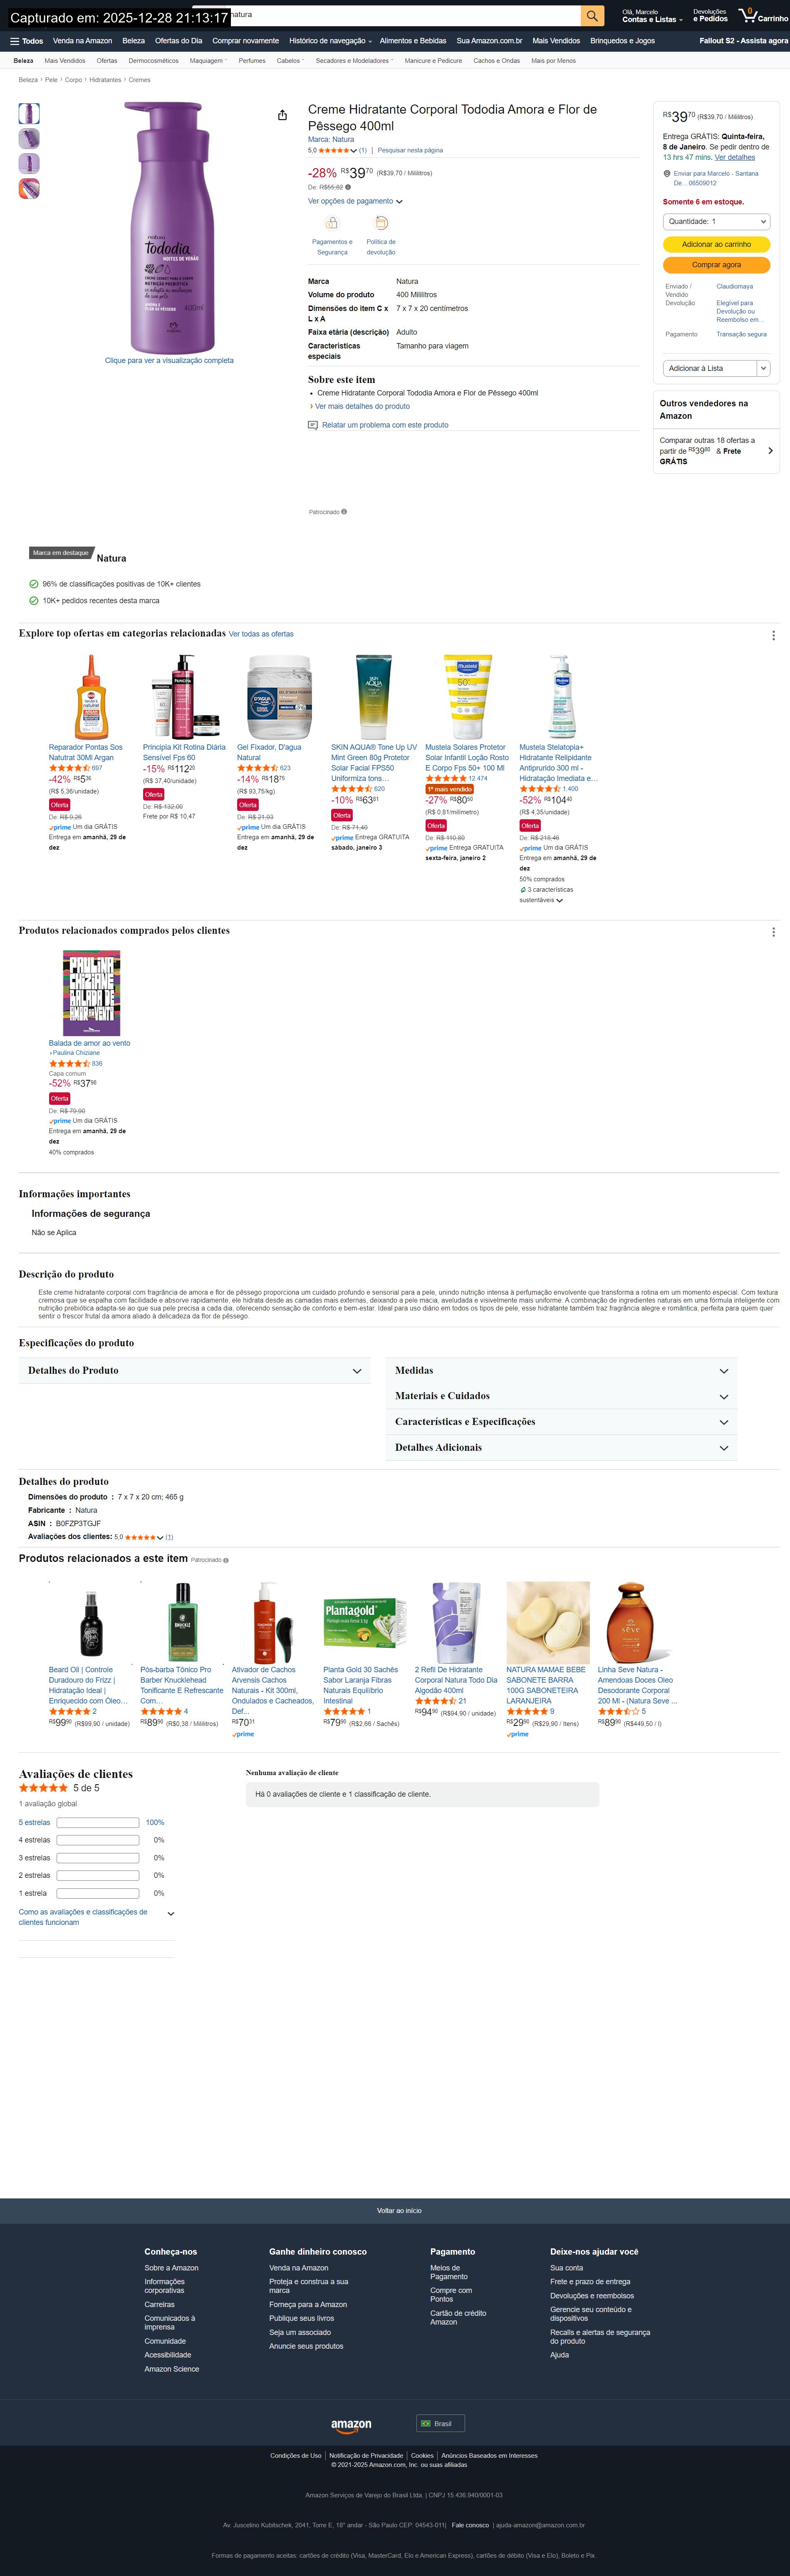Click the share icon beside product image
The width and height of the screenshot is (790, 2576).
point(282,115)
